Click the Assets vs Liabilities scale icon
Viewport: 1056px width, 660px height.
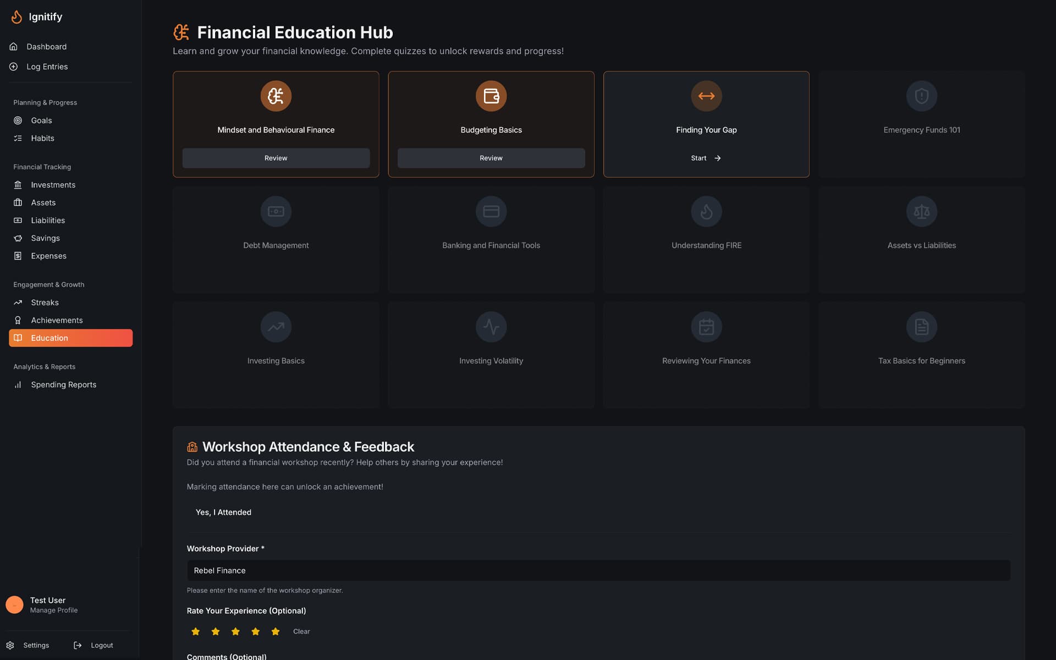[921, 212]
